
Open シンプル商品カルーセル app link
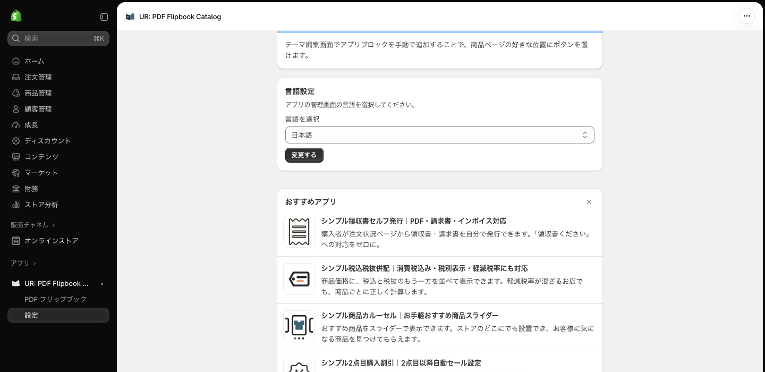(410, 316)
